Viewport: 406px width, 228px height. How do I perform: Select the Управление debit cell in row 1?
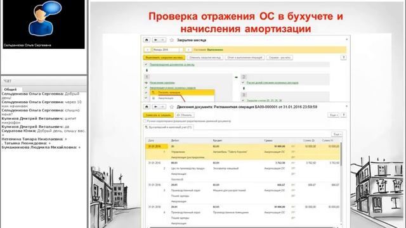(x=178, y=152)
